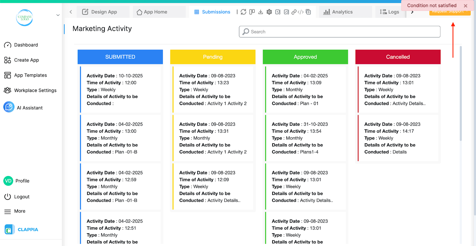The height and width of the screenshot is (246, 476).
Task: Open Approved card Plan - 01
Action: point(305,89)
